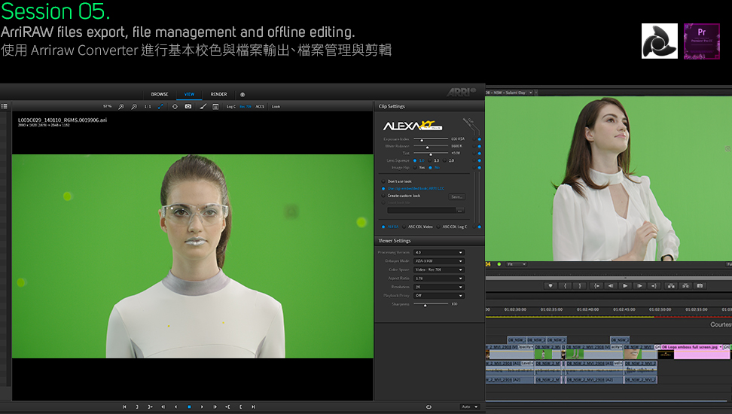The height and width of the screenshot is (414, 732).
Task: Click Save... button for custom look
Action: pyautogui.click(x=456, y=196)
